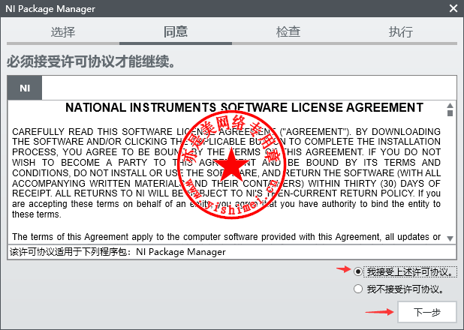Click the license agreement heading text
464x330 pixels.
(245, 108)
